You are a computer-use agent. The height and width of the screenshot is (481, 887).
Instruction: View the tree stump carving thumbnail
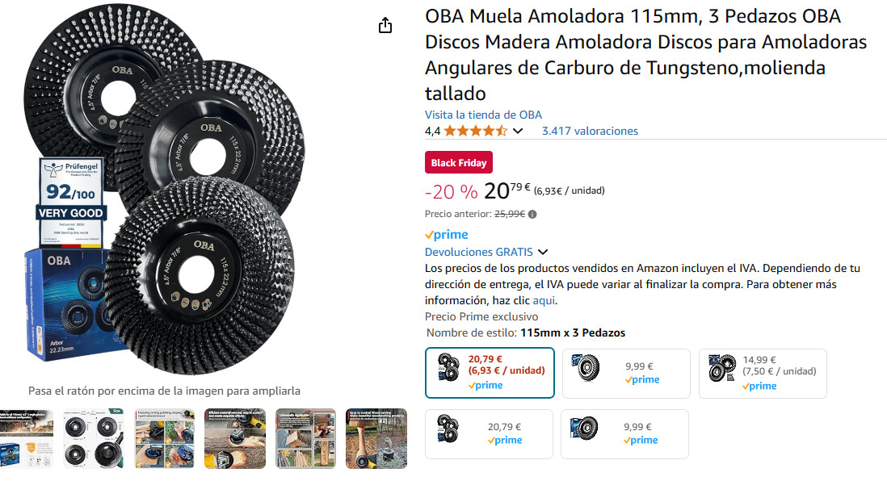[x=376, y=438]
